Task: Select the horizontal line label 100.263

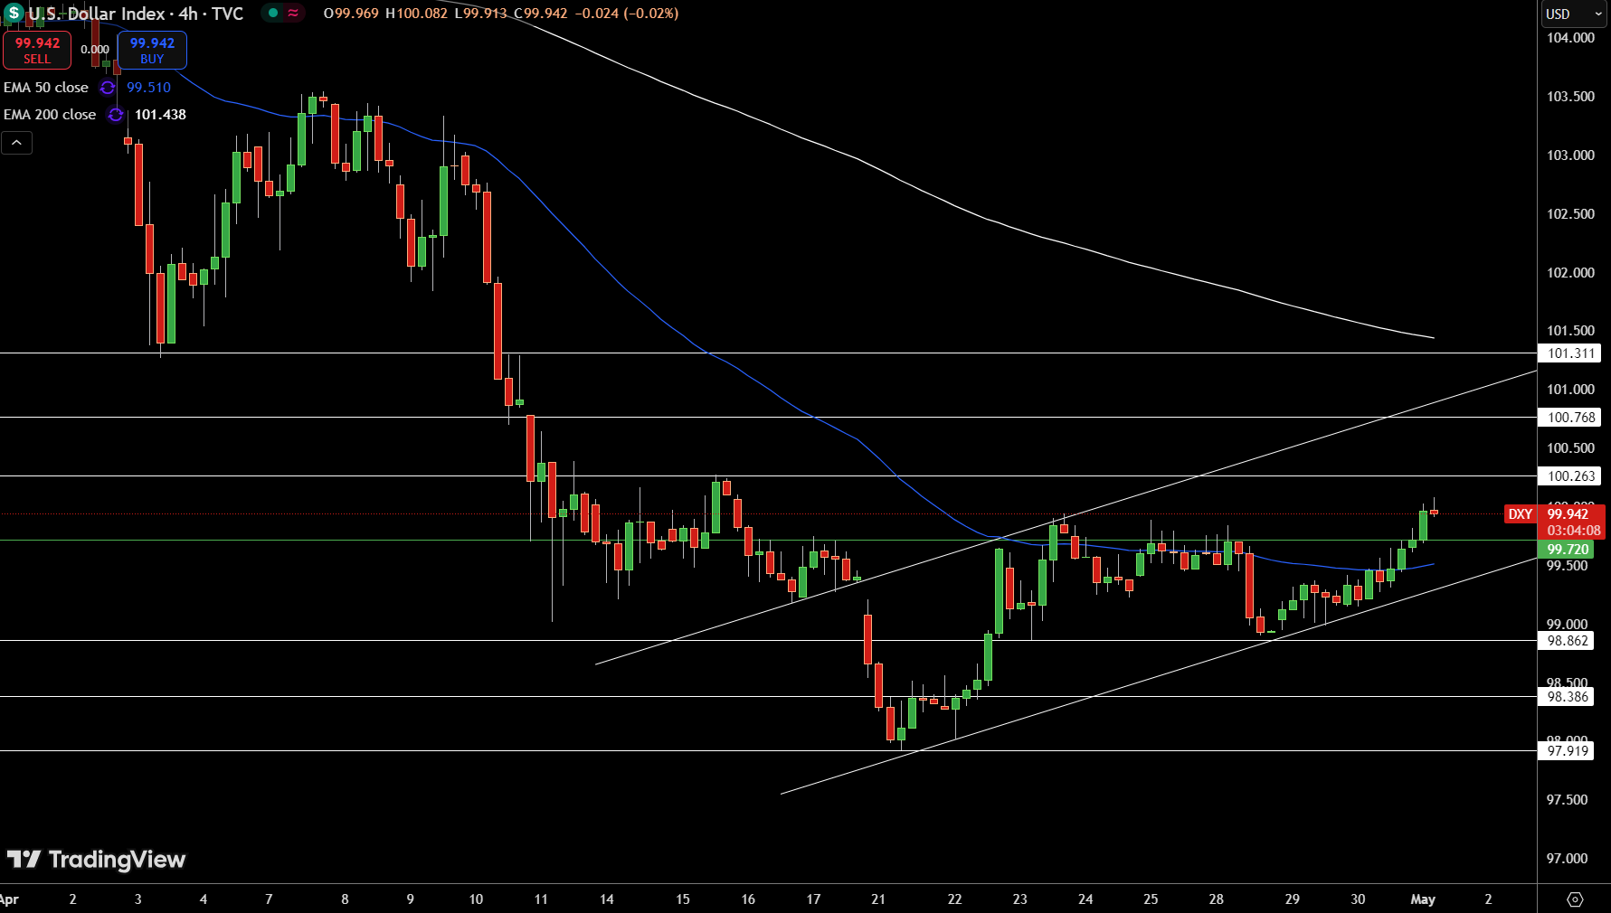Action: tap(1570, 476)
